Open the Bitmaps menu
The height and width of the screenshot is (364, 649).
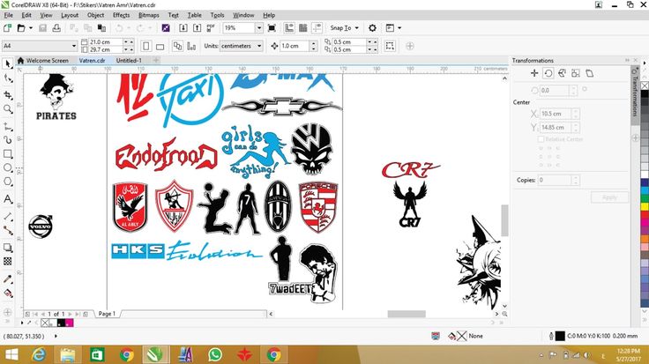click(x=149, y=15)
